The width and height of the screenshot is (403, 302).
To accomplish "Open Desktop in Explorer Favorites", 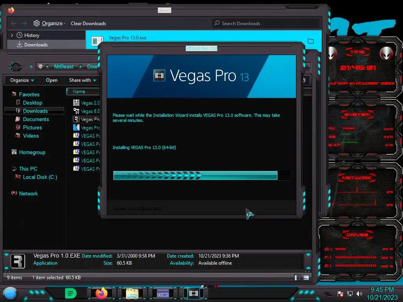I will point(32,103).
